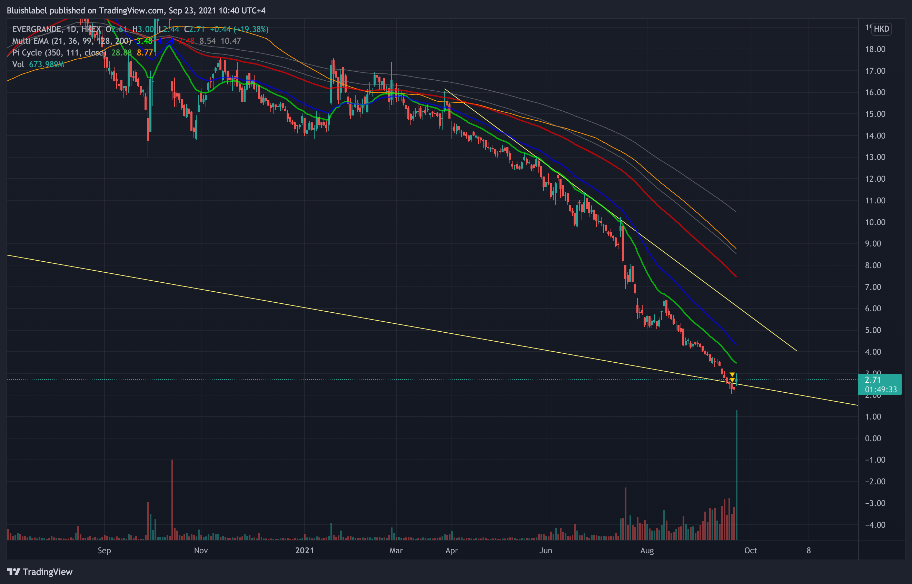
Task: Click the 1.00 price axis label
Action: pos(873,417)
